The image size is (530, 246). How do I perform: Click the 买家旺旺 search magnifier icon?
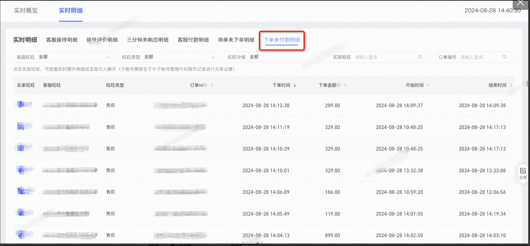[420, 57]
